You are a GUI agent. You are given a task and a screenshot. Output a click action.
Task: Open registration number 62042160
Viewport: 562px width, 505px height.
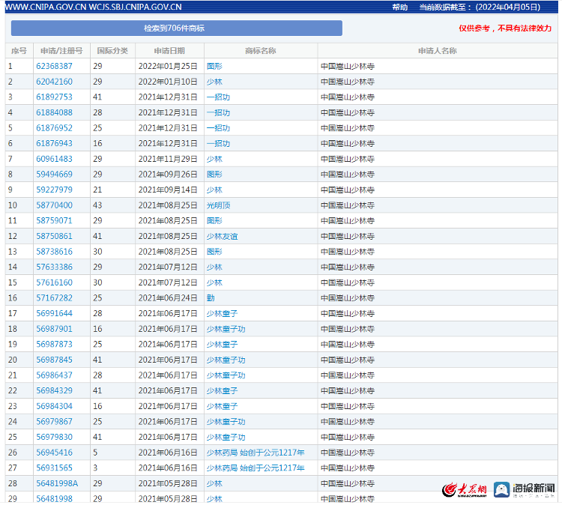tap(54, 82)
